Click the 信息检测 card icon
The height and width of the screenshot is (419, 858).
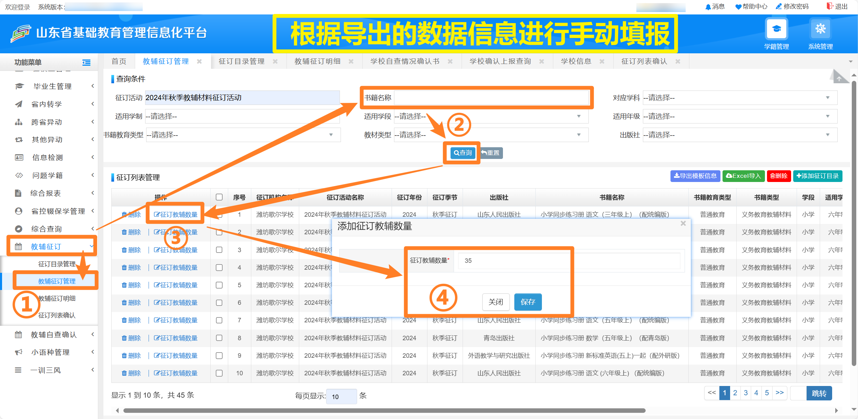[19, 158]
